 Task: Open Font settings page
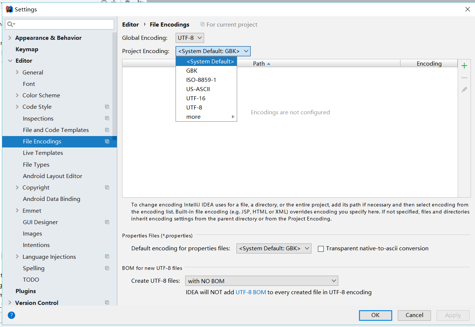pyautogui.click(x=29, y=84)
